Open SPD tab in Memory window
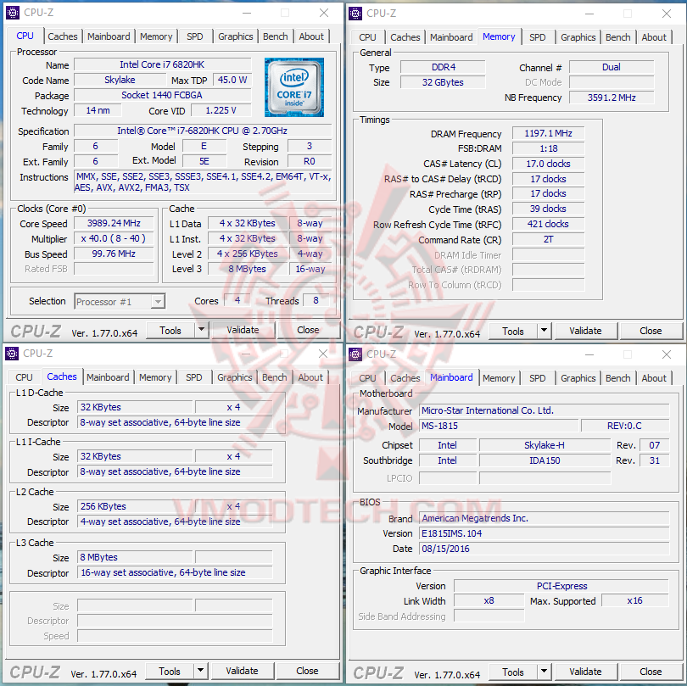Viewport: 687px width, 686px height. point(538,37)
